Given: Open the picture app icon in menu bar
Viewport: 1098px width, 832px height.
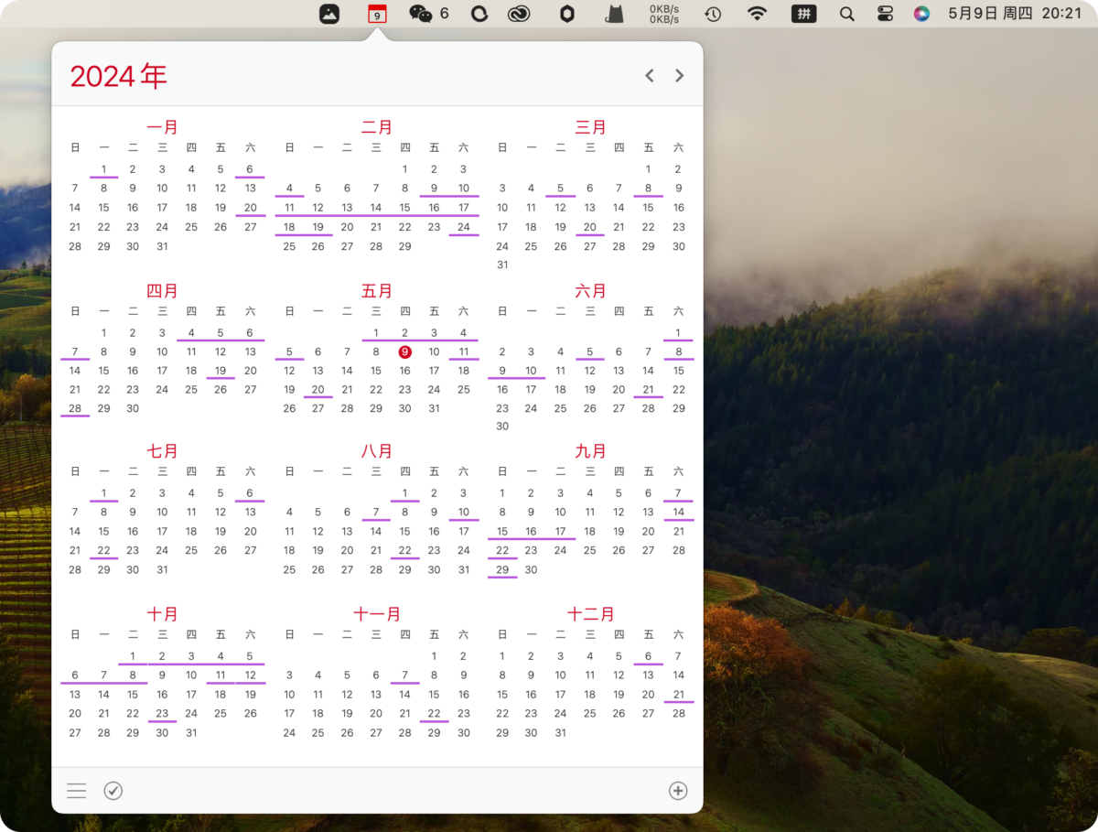Looking at the screenshot, I should coord(329,14).
